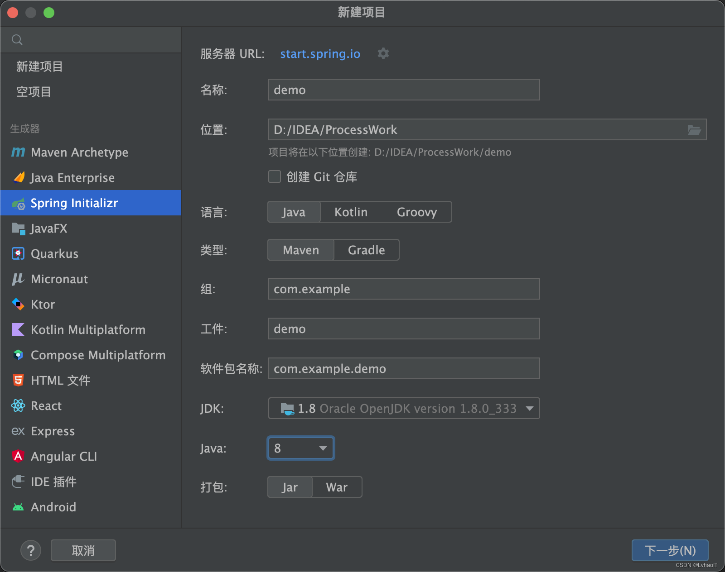Select the JavaFX generator entry

click(x=91, y=228)
